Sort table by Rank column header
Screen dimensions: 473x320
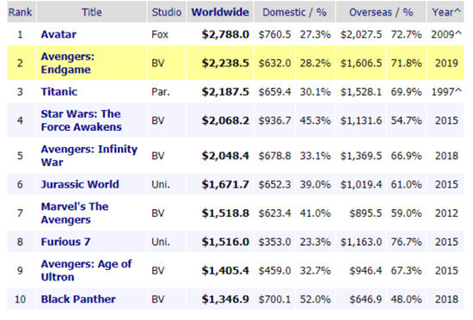pyautogui.click(x=21, y=12)
